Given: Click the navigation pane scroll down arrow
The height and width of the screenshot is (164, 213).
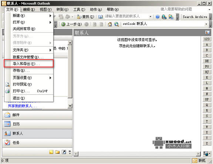Looking at the screenshot, I should (x=70, y=106).
